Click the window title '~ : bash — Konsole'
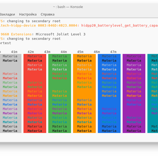The height and width of the screenshot is (158, 158). tap(68, 7)
